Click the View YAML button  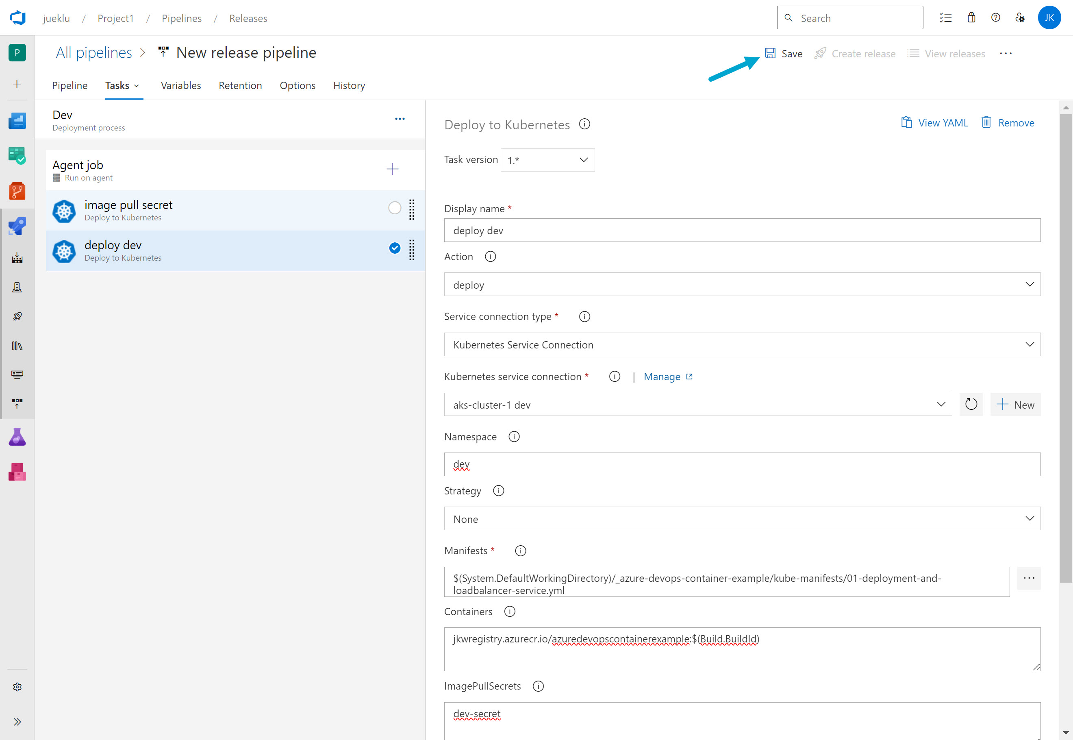[934, 123]
